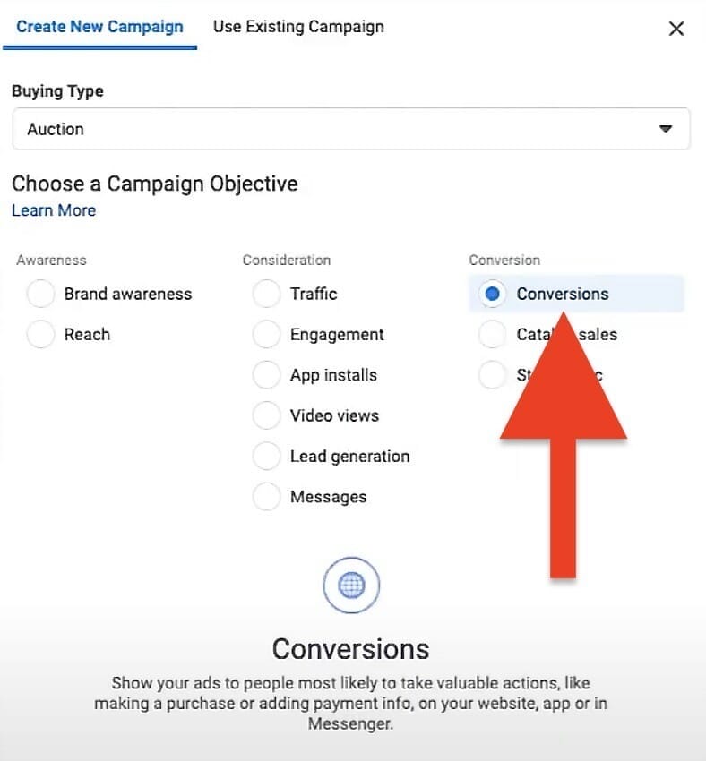This screenshot has width=706, height=761.
Task: Enable the Catalog sales objective
Action: [x=493, y=334]
